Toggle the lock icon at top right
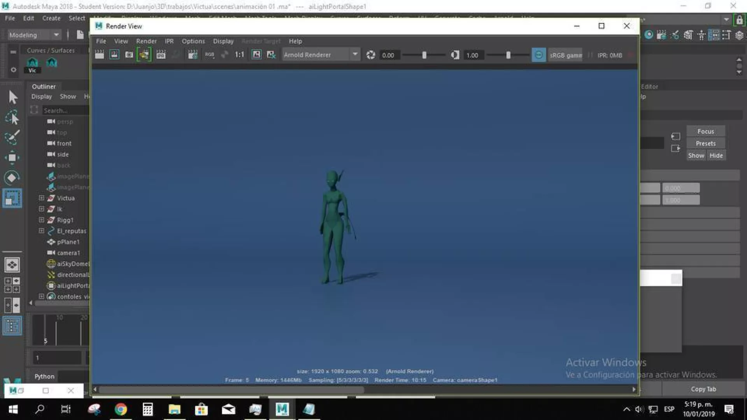 coord(739,20)
